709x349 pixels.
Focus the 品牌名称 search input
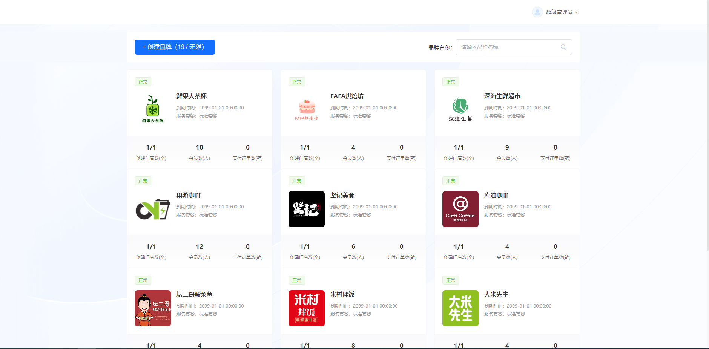pos(509,47)
